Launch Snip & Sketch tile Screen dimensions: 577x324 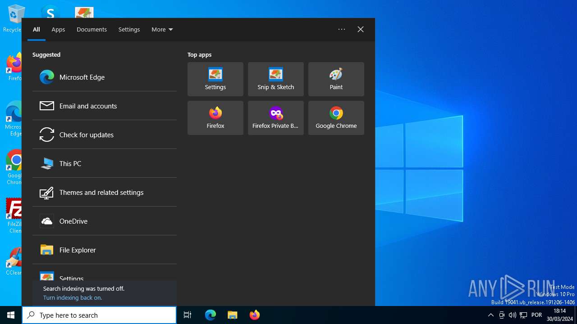276,79
